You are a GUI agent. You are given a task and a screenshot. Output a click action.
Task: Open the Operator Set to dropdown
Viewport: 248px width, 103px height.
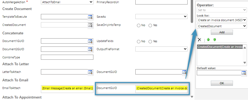(x=222, y=10)
